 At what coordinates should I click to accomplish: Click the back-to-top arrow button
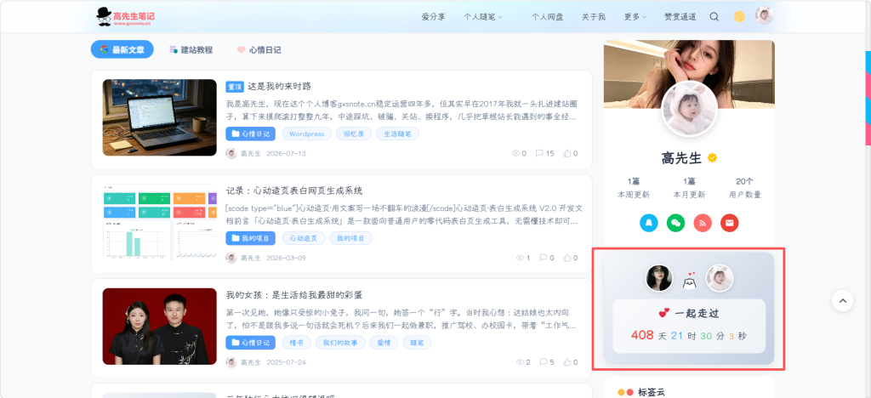point(842,301)
